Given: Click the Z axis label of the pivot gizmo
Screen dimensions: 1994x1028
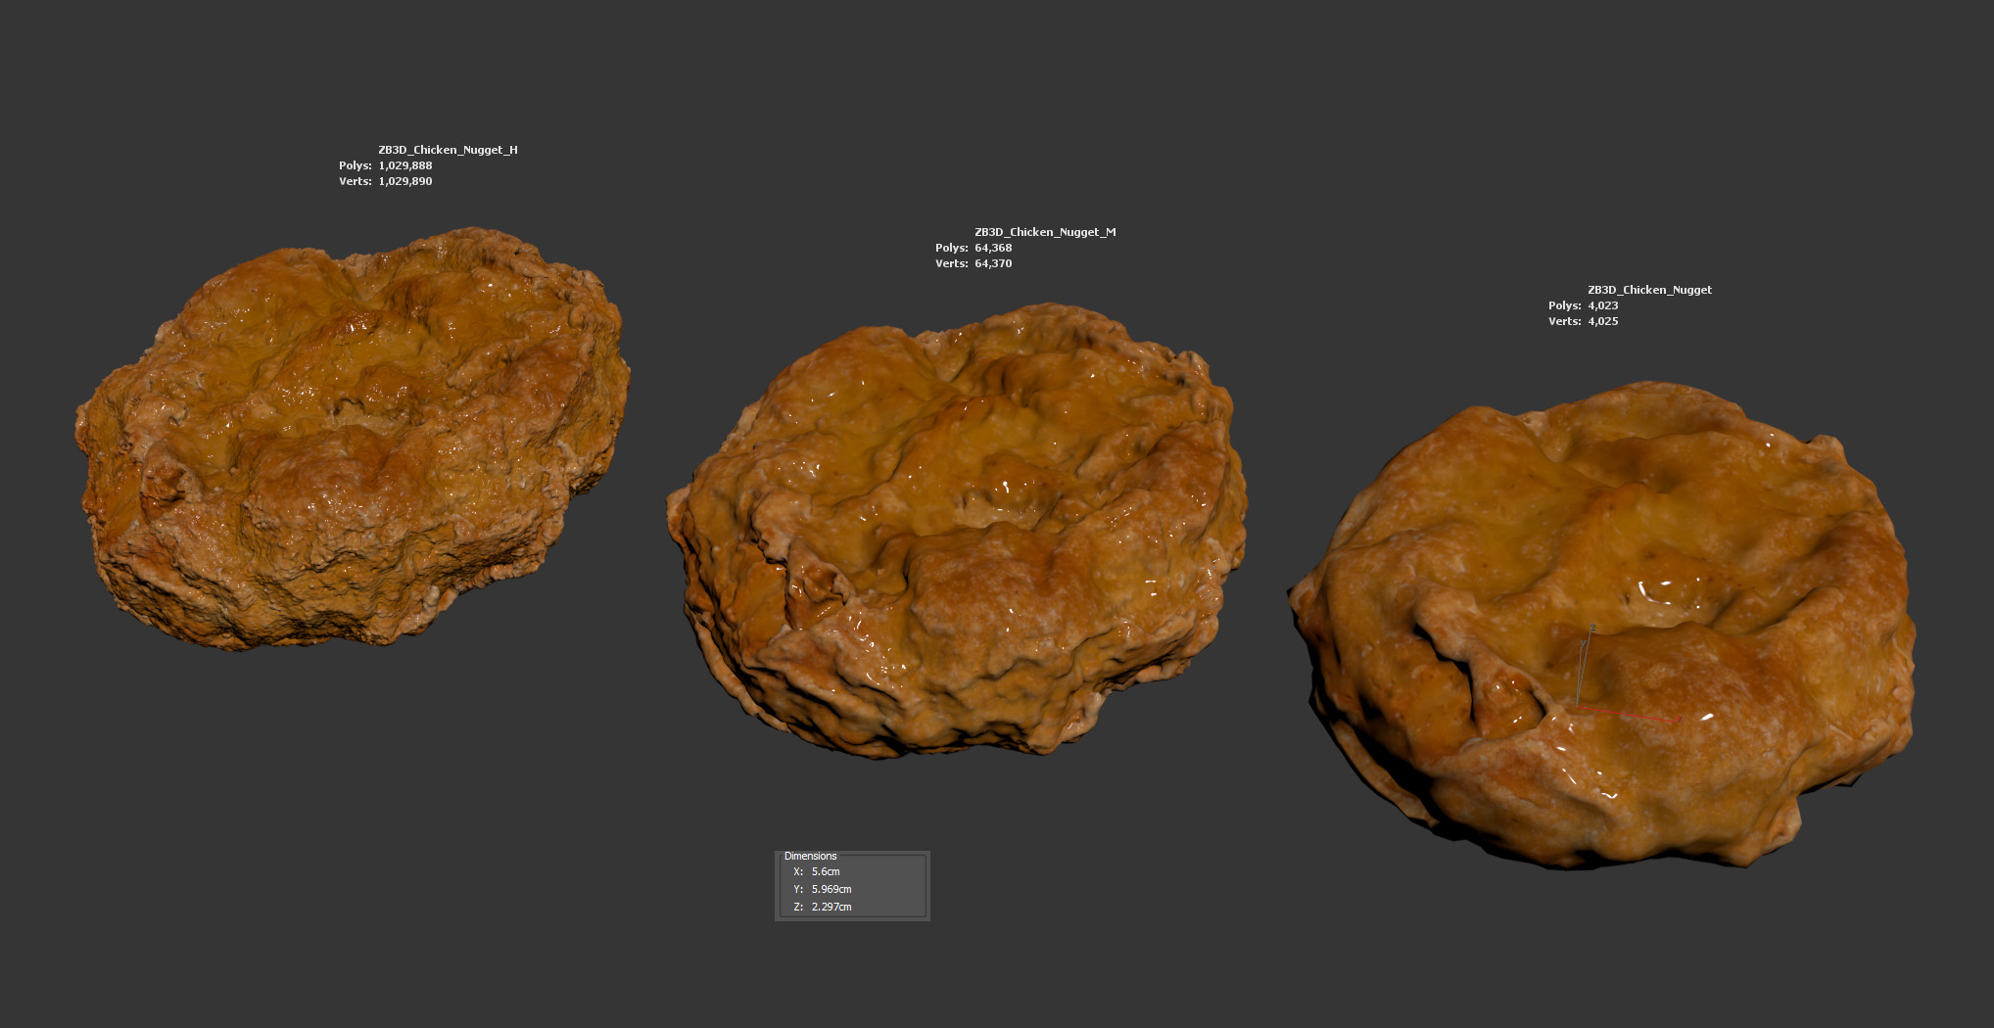Looking at the screenshot, I should tap(1593, 628).
